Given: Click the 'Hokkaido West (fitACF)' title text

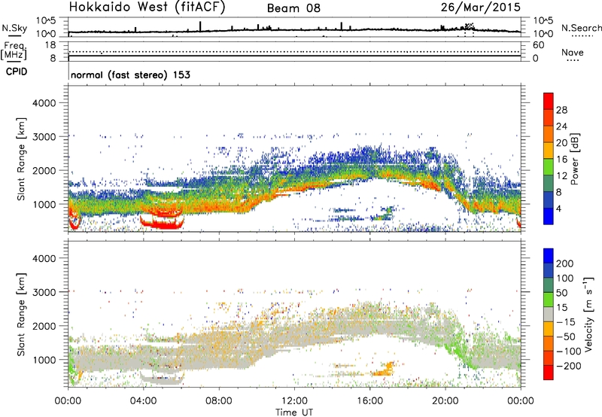Looking at the screenshot, I should (x=147, y=8).
